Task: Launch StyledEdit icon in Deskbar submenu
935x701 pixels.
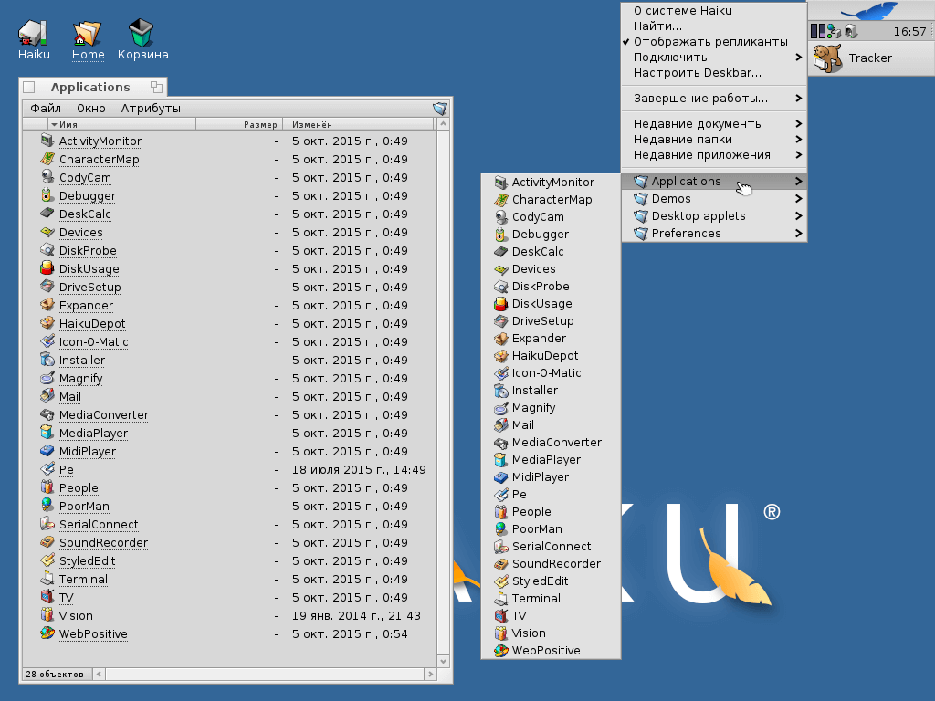Action: pyautogui.click(x=501, y=581)
